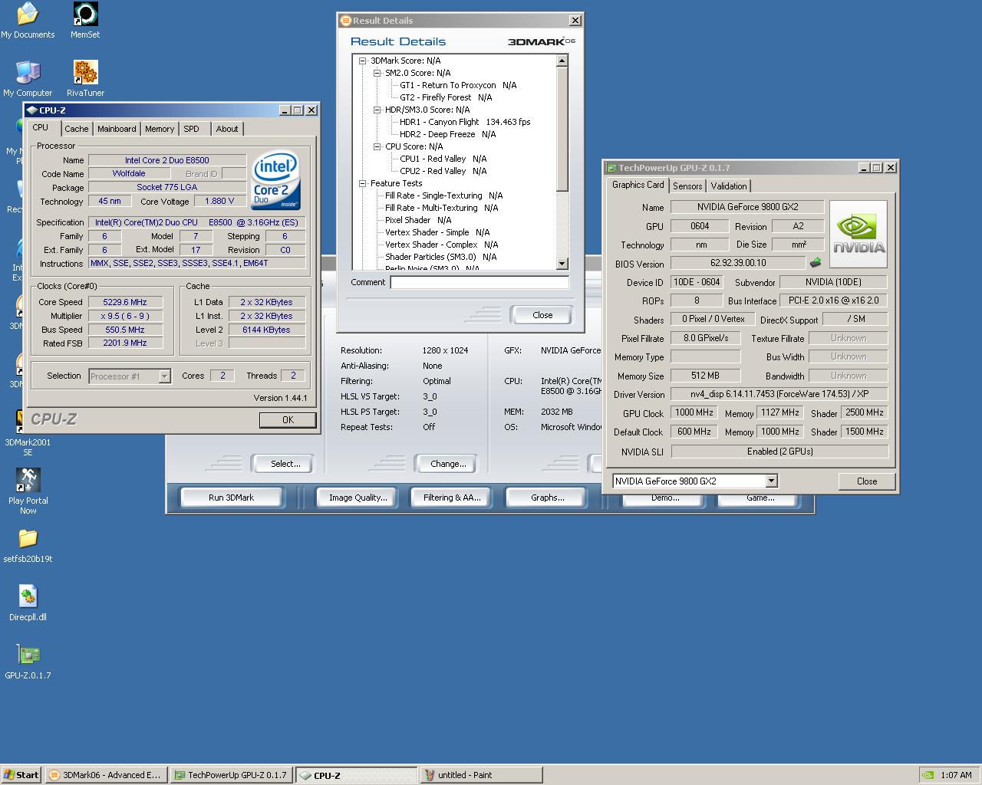Open My Documents desktop icon
982x785 pixels.
coord(28,21)
